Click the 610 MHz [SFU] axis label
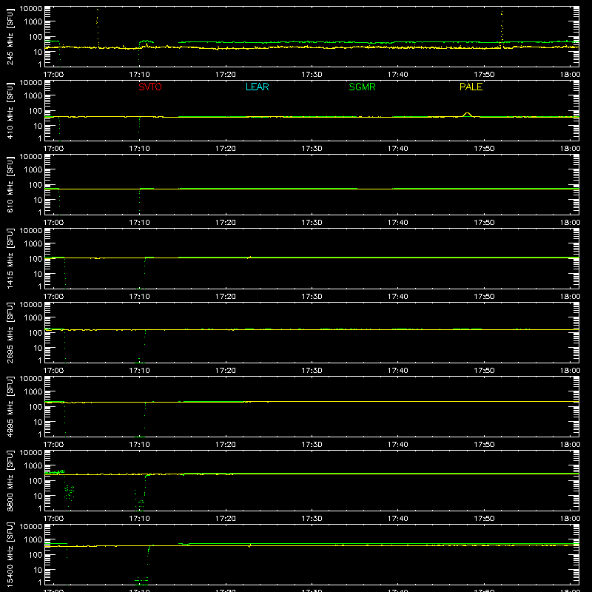Screen dimensions: 592x592 (x=10, y=184)
